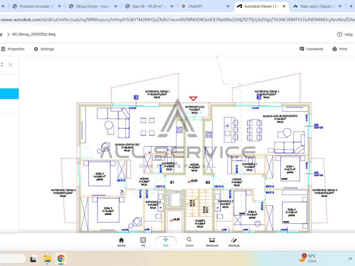Print the drawing
355x266 pixels.
point(339,49)
